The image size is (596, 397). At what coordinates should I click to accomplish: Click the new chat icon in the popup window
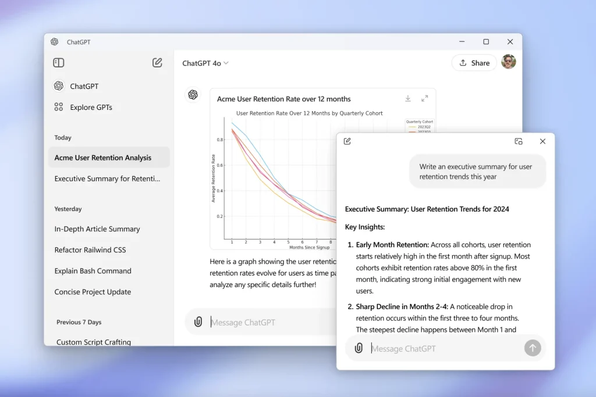click(347, 141)
